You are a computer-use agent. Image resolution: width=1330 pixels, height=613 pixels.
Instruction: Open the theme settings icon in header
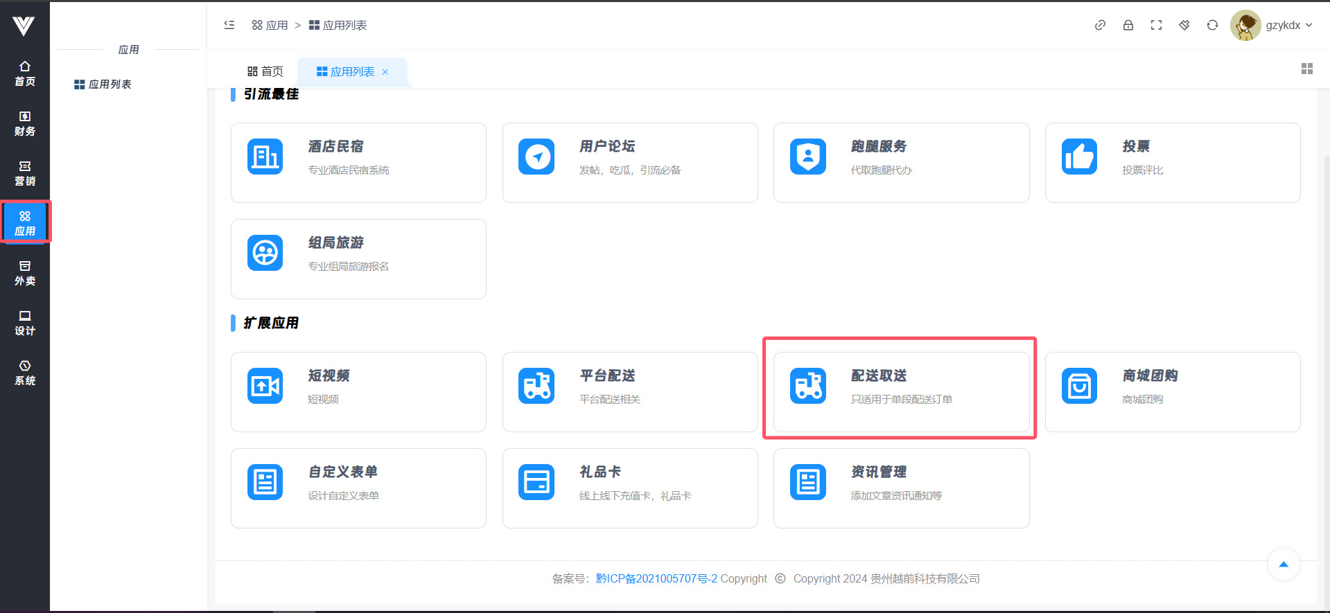[x=1184, y=26]
